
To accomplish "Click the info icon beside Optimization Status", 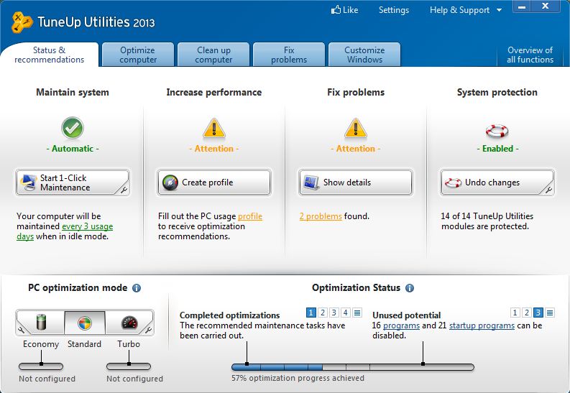I will tap(409, 288).
